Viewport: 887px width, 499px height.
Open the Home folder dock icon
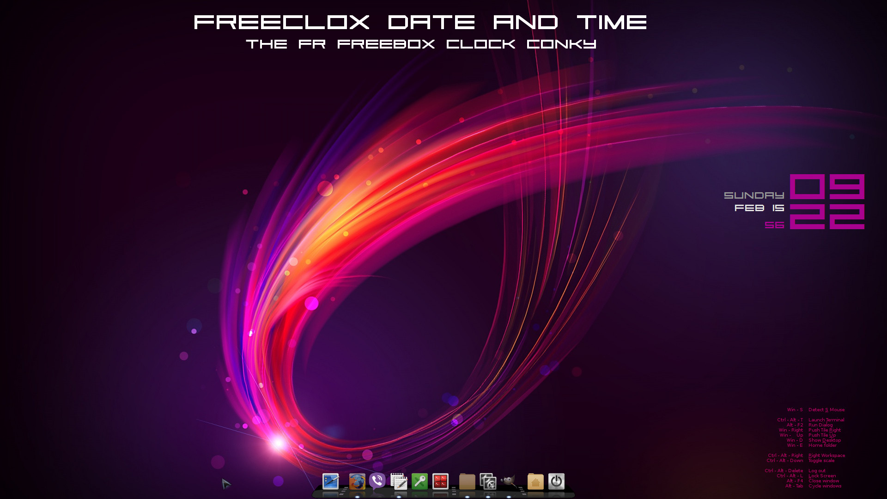(535, 481)
